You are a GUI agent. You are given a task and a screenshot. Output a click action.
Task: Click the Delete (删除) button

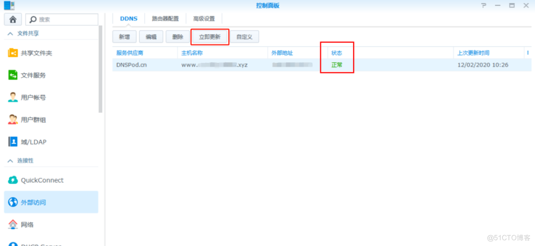178,37
